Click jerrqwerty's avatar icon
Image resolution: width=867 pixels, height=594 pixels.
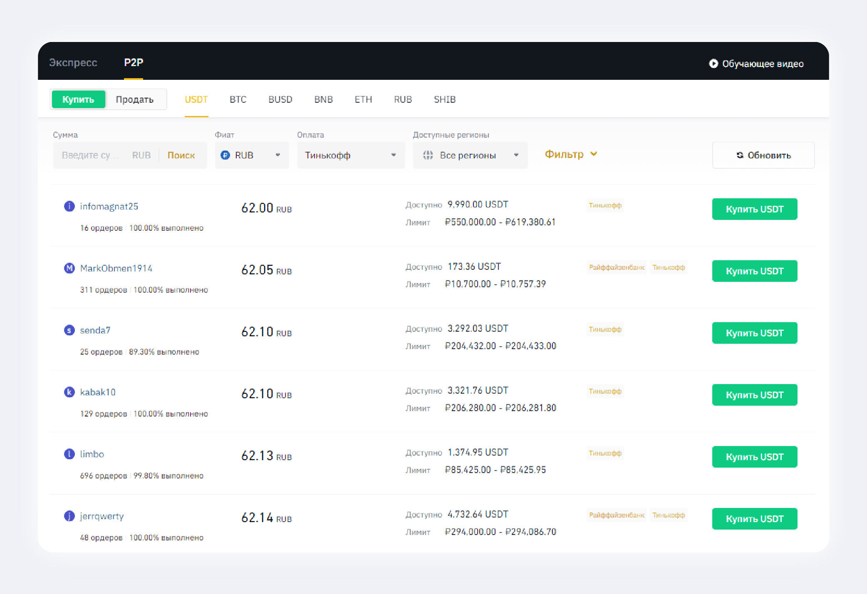point(69,516)
